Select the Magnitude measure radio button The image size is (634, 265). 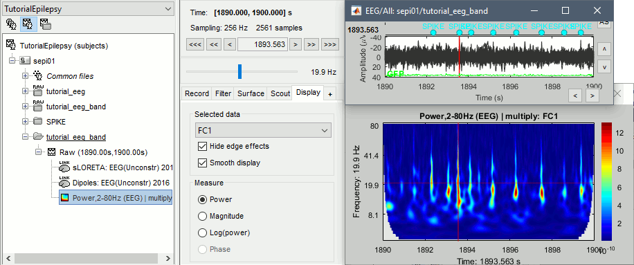[202, 216]
